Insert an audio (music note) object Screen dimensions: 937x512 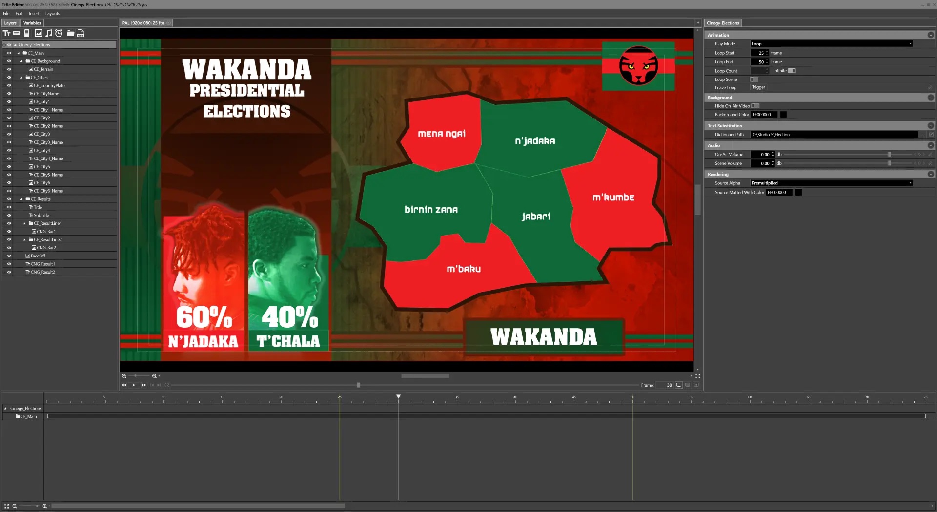pyautogui.click(x=49, y=33)
